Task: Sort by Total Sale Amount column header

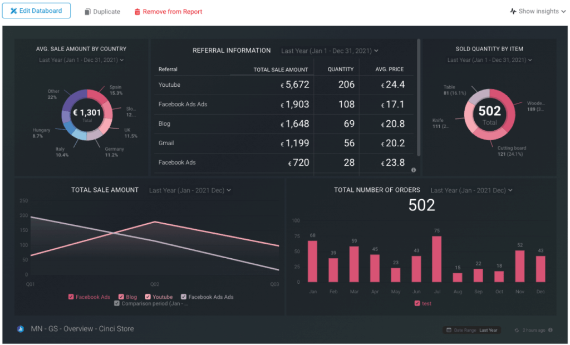Action: [x=281, y=70]
